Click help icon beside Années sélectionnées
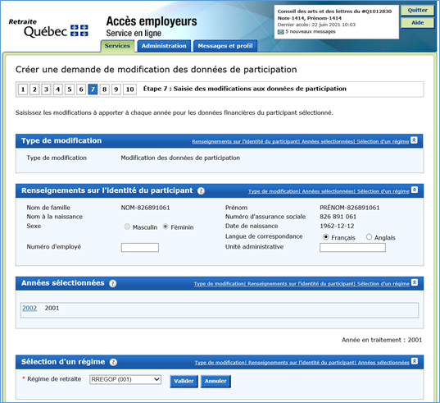 [113, 283]
